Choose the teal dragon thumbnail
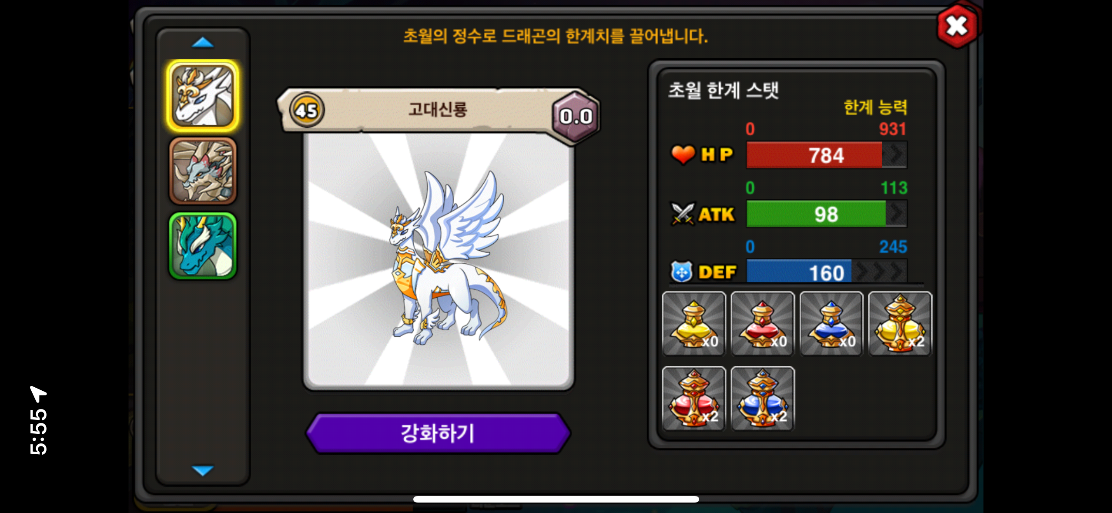1112x513 pixels. tap(203, 246)
